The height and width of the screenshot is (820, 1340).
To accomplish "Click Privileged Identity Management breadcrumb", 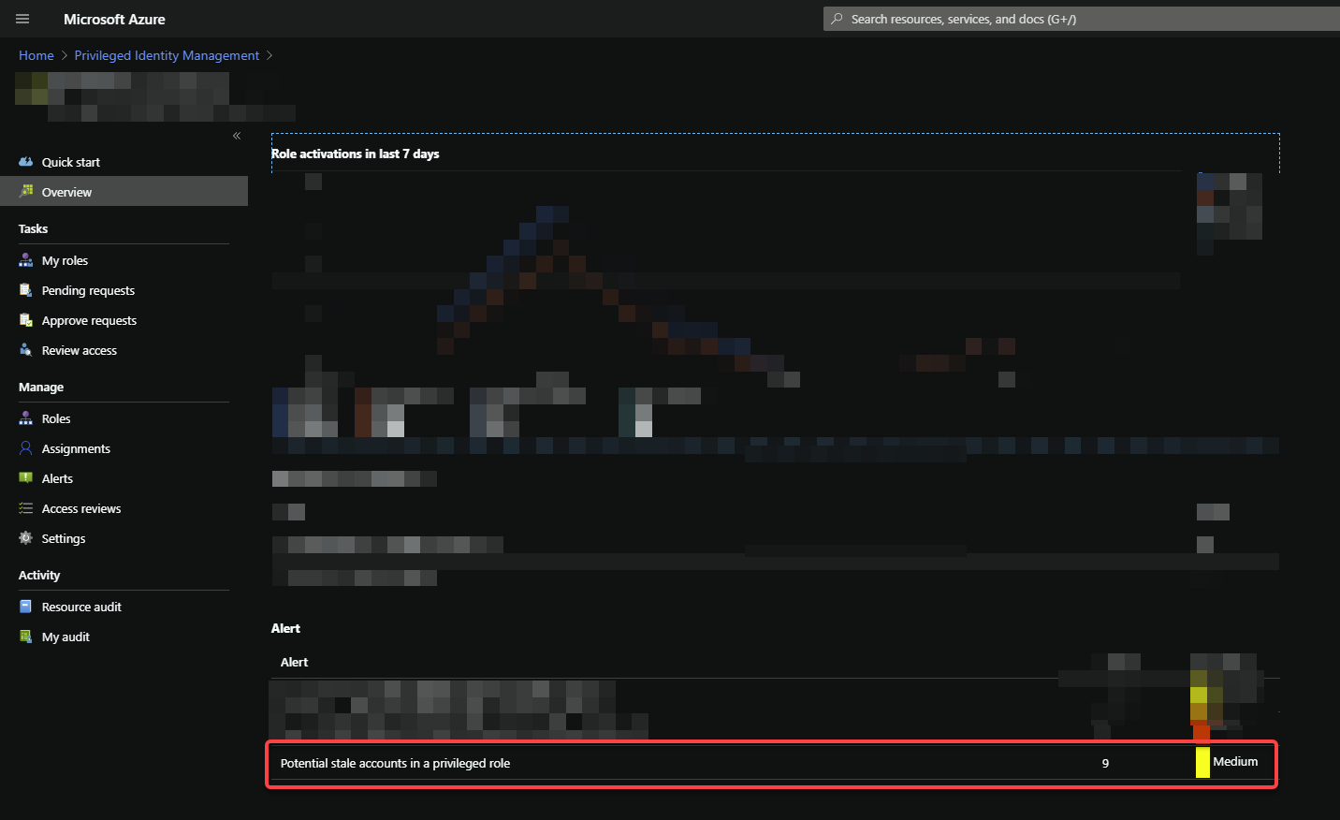I will [x=167, y=55].
